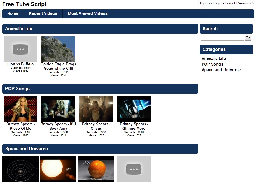Click the Lion vs Buffalo title

point(20,64)
